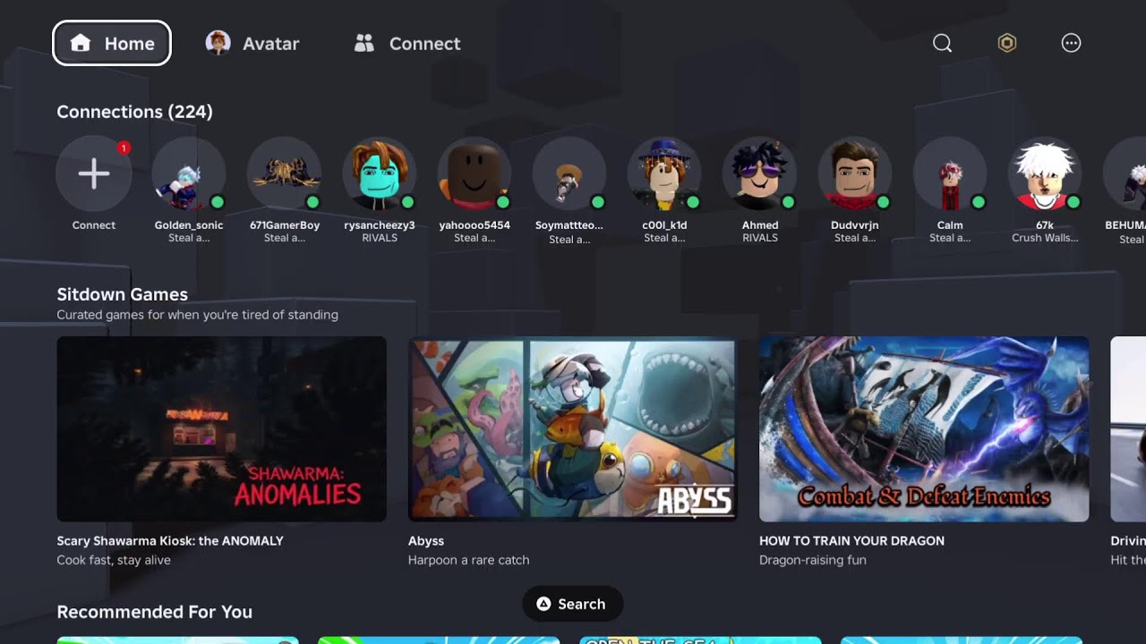This screenshot has width=1146, height=644.
Task: Open the 671GamerBoy spider avatar
Action: (x=285, y=174)
